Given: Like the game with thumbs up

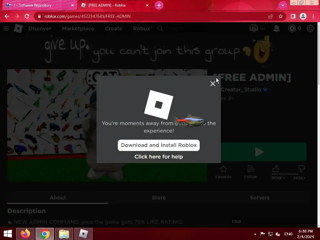Looking at the screenshot, I should tap(276, 169).
